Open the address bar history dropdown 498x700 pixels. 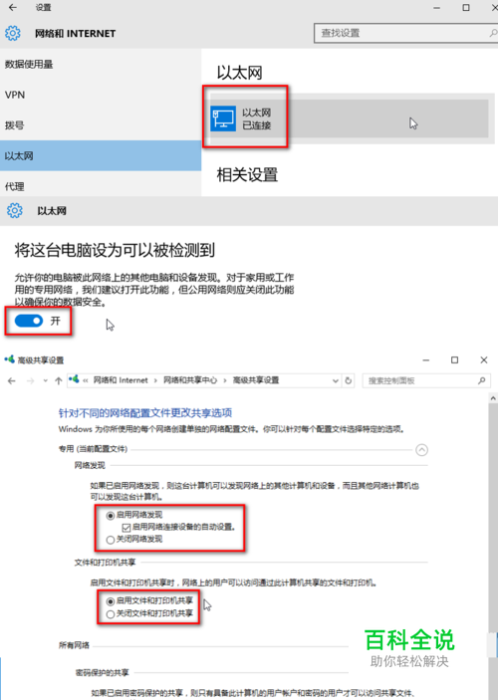coord(336,380)
